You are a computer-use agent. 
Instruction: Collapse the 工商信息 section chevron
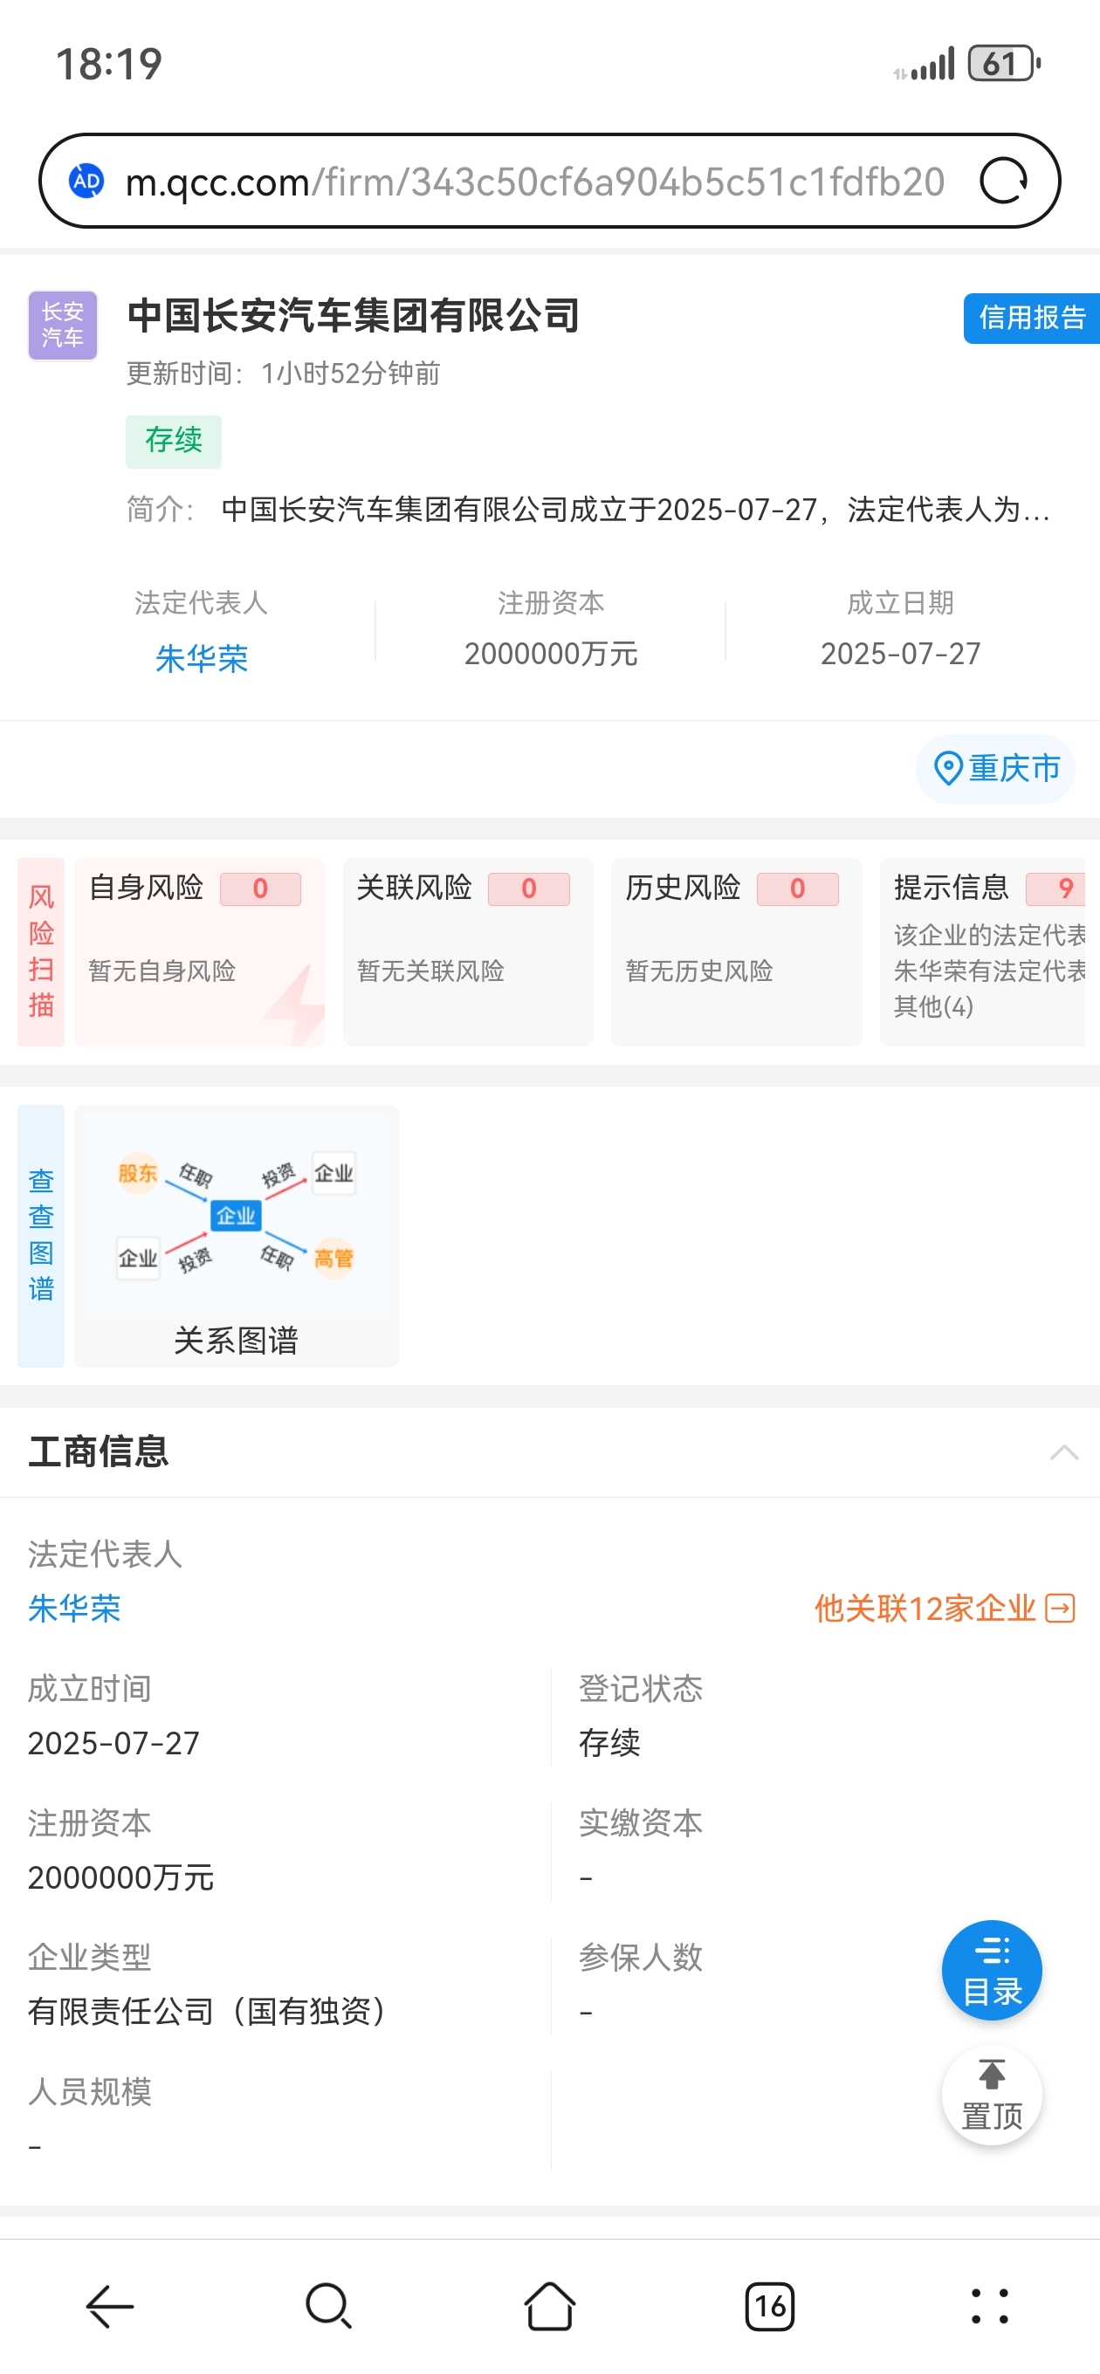pyautogui.click(x=1064, y=1452)
